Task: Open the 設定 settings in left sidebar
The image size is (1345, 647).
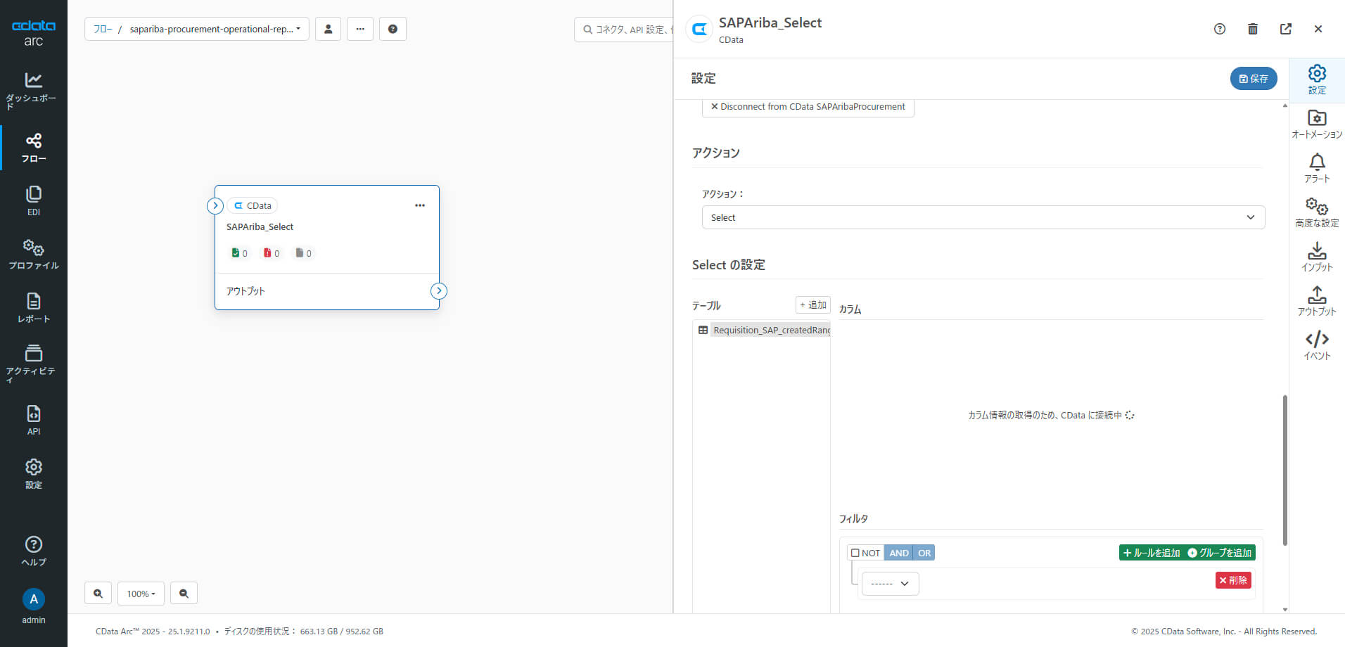Action: pos(33,473)
